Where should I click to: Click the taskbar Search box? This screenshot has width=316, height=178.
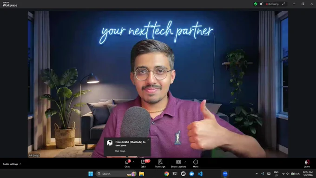(116, 173)
